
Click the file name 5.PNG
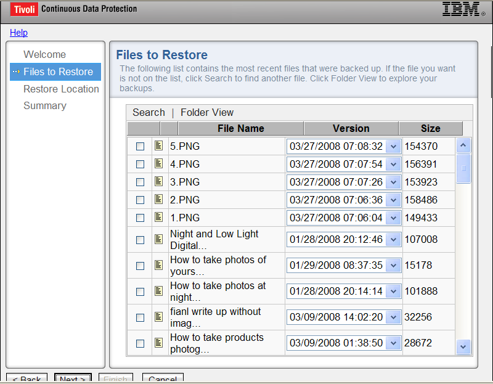(x=185, y=146)
